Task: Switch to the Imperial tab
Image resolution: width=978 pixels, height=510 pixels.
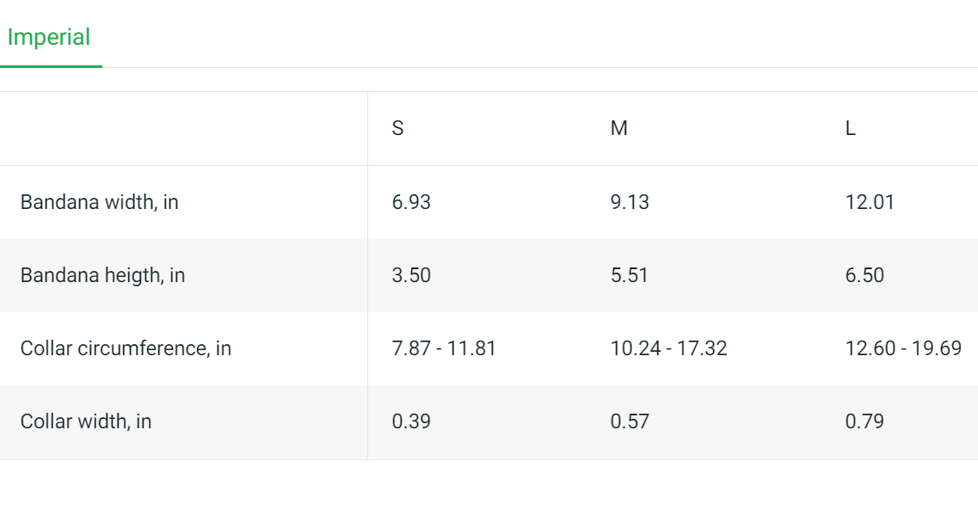Action: point(49,38)
